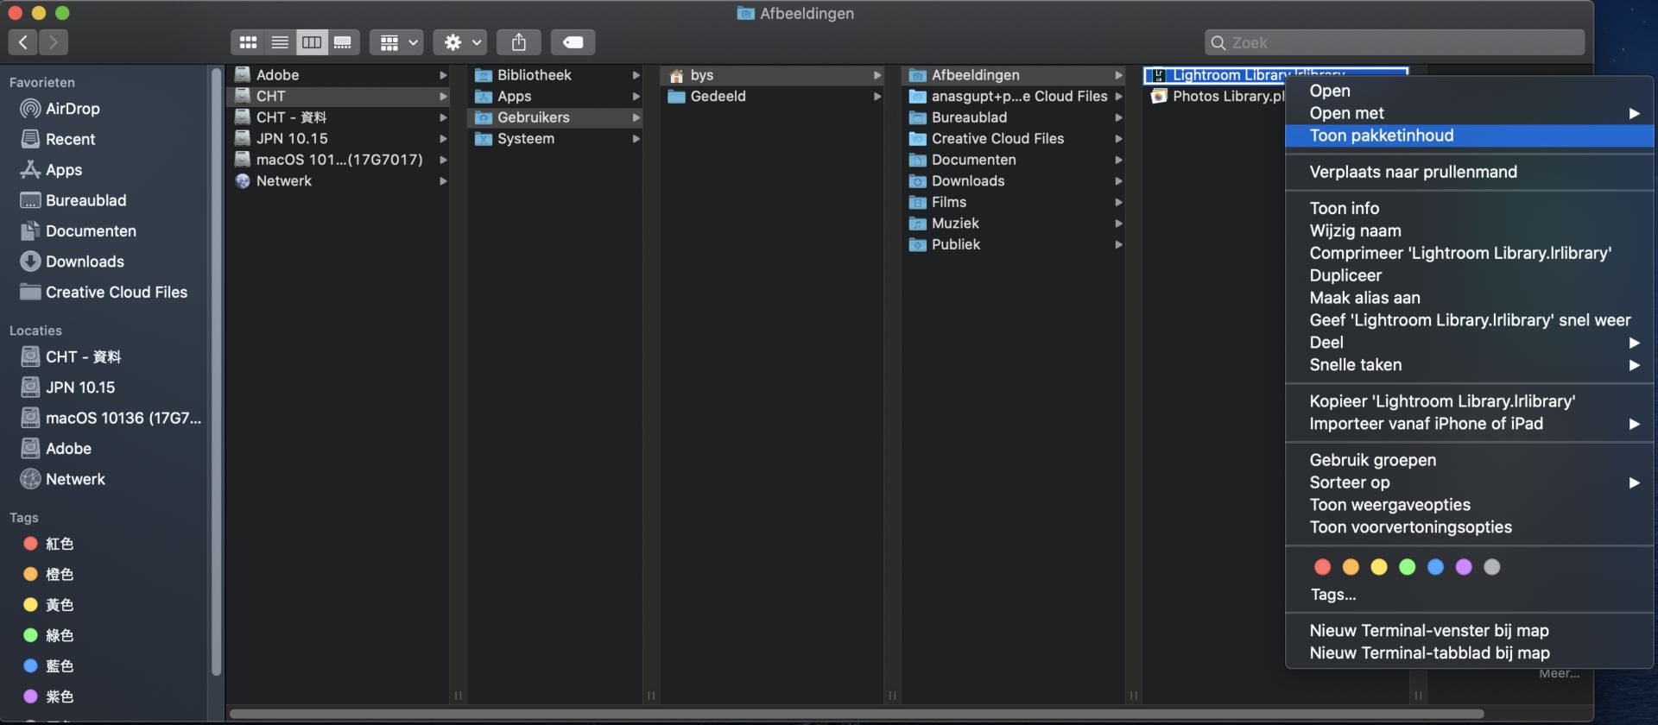The image size is (1658, 725).
Task: Select the Photos Library file
Action: [1218, 96]
